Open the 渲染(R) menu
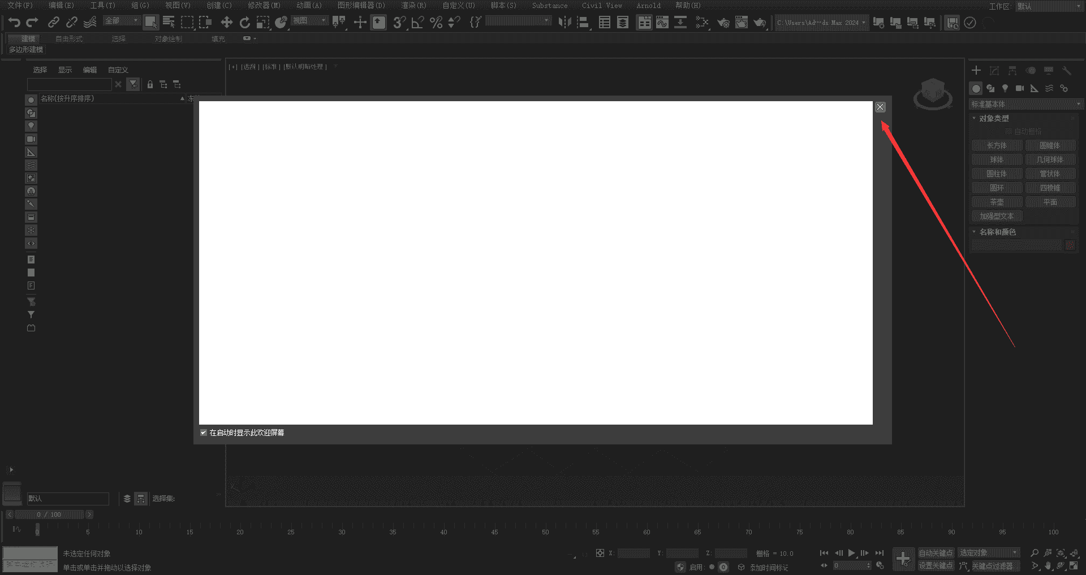Screen dimensions: 1086x575 click(413, 5)
